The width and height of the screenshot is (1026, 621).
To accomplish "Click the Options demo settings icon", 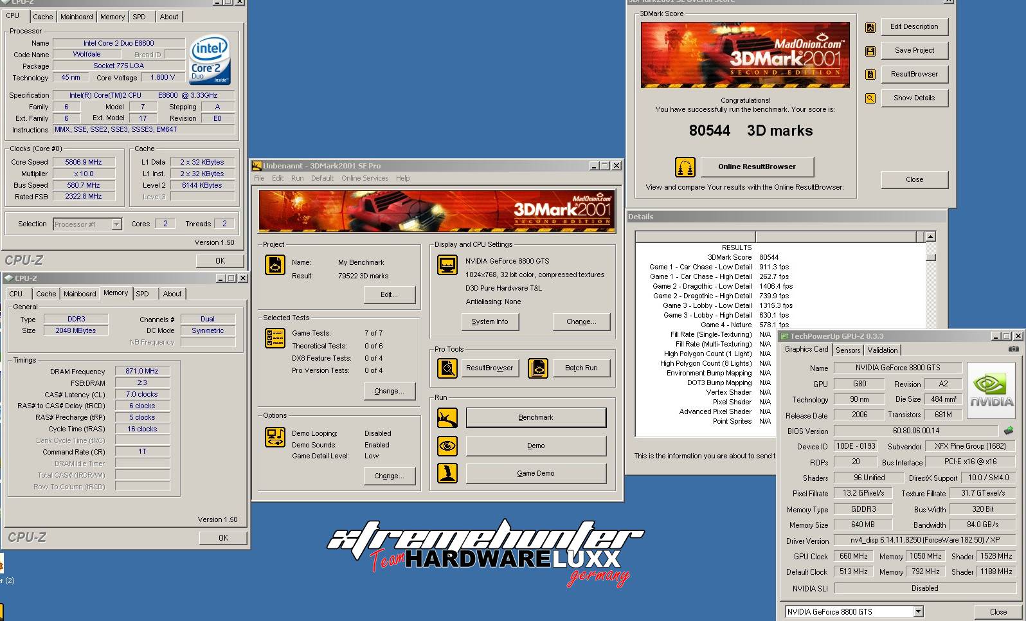I will 275,437.
